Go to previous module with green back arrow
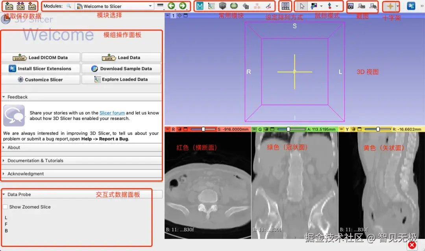Screen dimensions: 425x251 click(x=171, y=6)
